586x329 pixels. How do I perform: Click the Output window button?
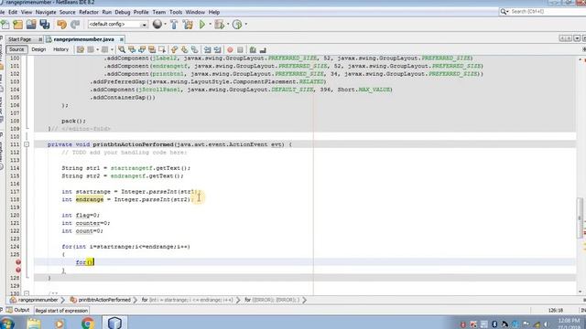18,310
